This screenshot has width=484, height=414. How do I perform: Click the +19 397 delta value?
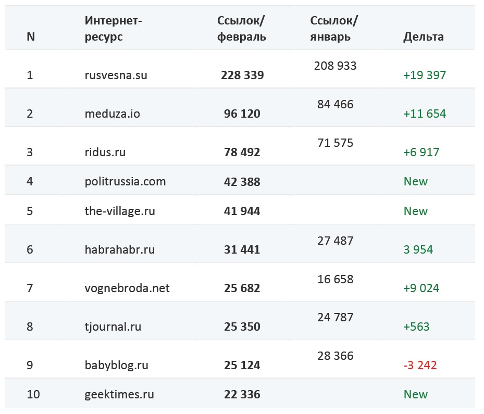click(425, 75)
